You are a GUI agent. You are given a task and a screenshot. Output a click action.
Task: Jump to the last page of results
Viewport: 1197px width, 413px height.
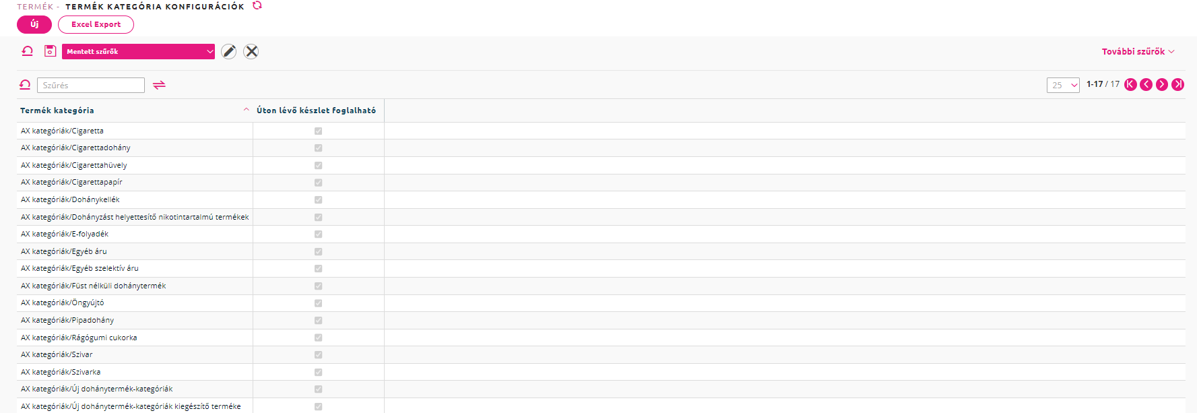(1177, 84)
